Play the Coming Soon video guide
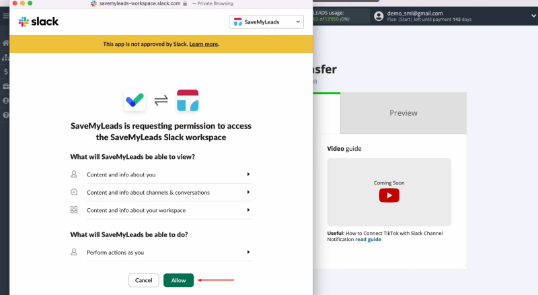This screenshot has height=295, width=538. (x=389, y=195)
